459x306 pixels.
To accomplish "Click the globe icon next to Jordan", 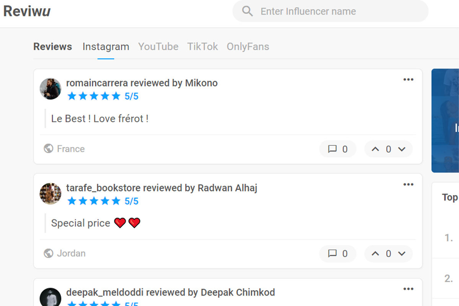I will coord(49,253).
